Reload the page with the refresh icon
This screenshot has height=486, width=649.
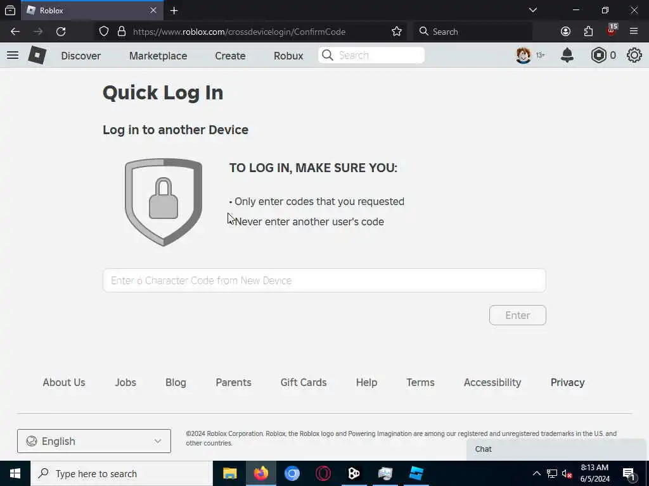pos(61,32)
